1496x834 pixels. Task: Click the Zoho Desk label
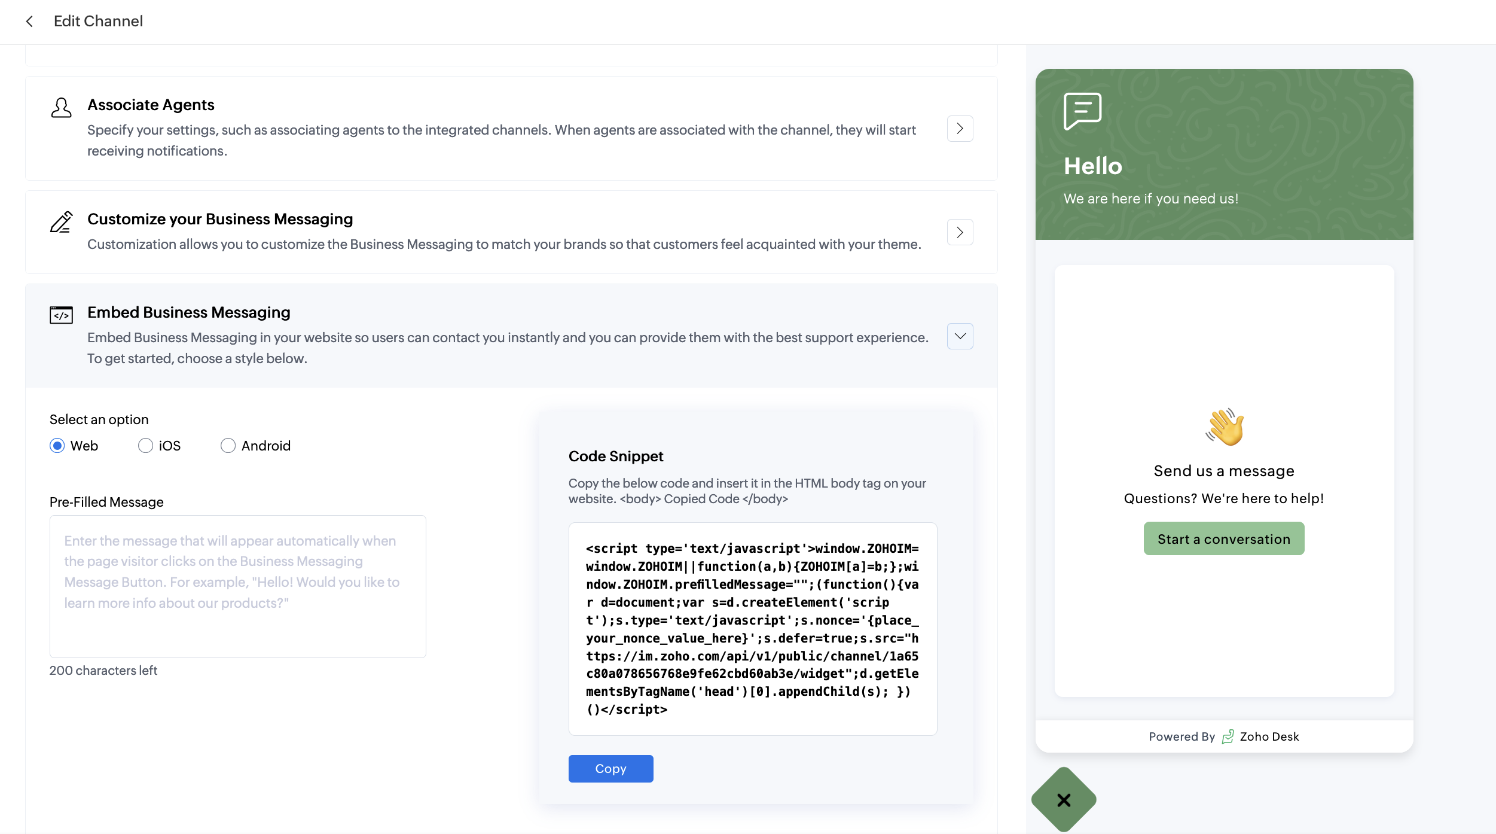[x=1269, y=736]
